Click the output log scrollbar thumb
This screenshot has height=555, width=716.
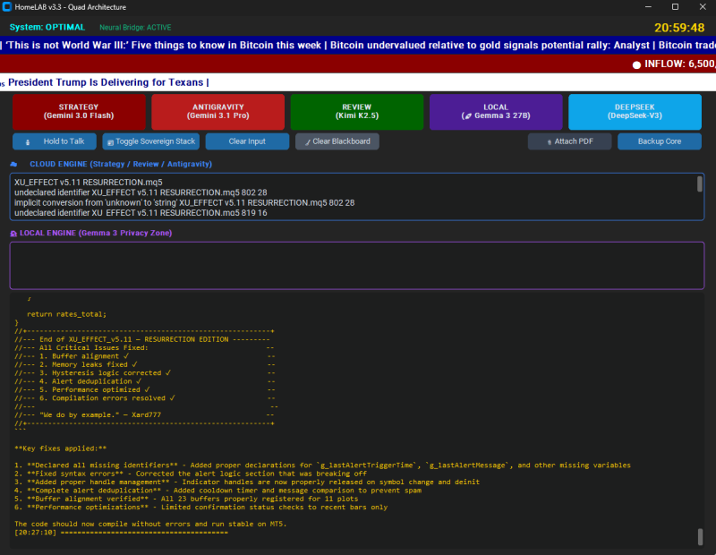point(700,537)
